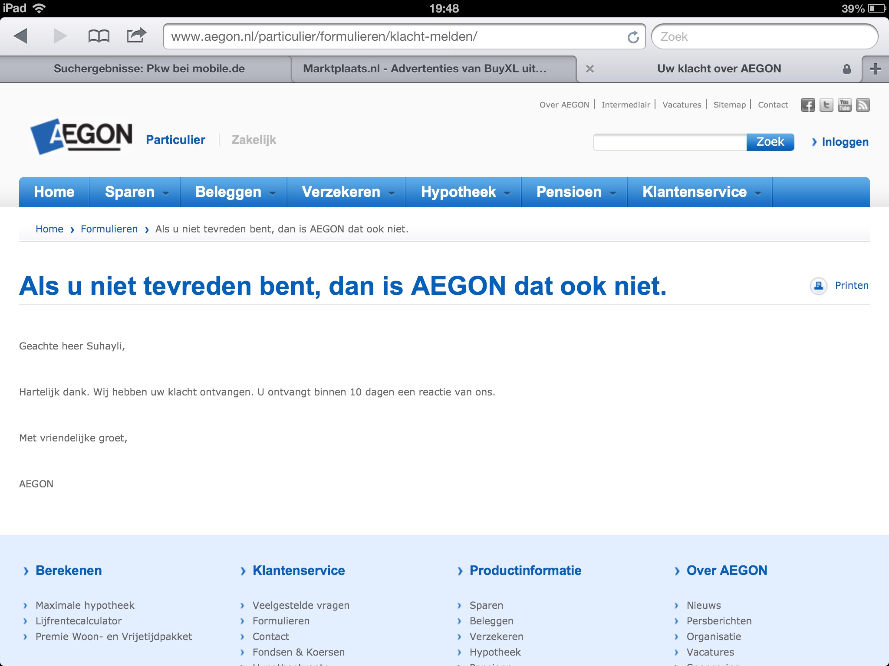The height and width of the screenshot is (666, 889).
Task: Open the RSS feed icon
Action: (x=863, y=105)
